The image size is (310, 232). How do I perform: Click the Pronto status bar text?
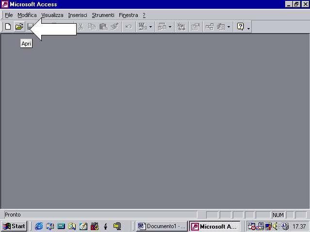(x=13, y=215)
